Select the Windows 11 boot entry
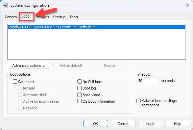This screenshot has width=193, height=130. click(x=97, y=27)
